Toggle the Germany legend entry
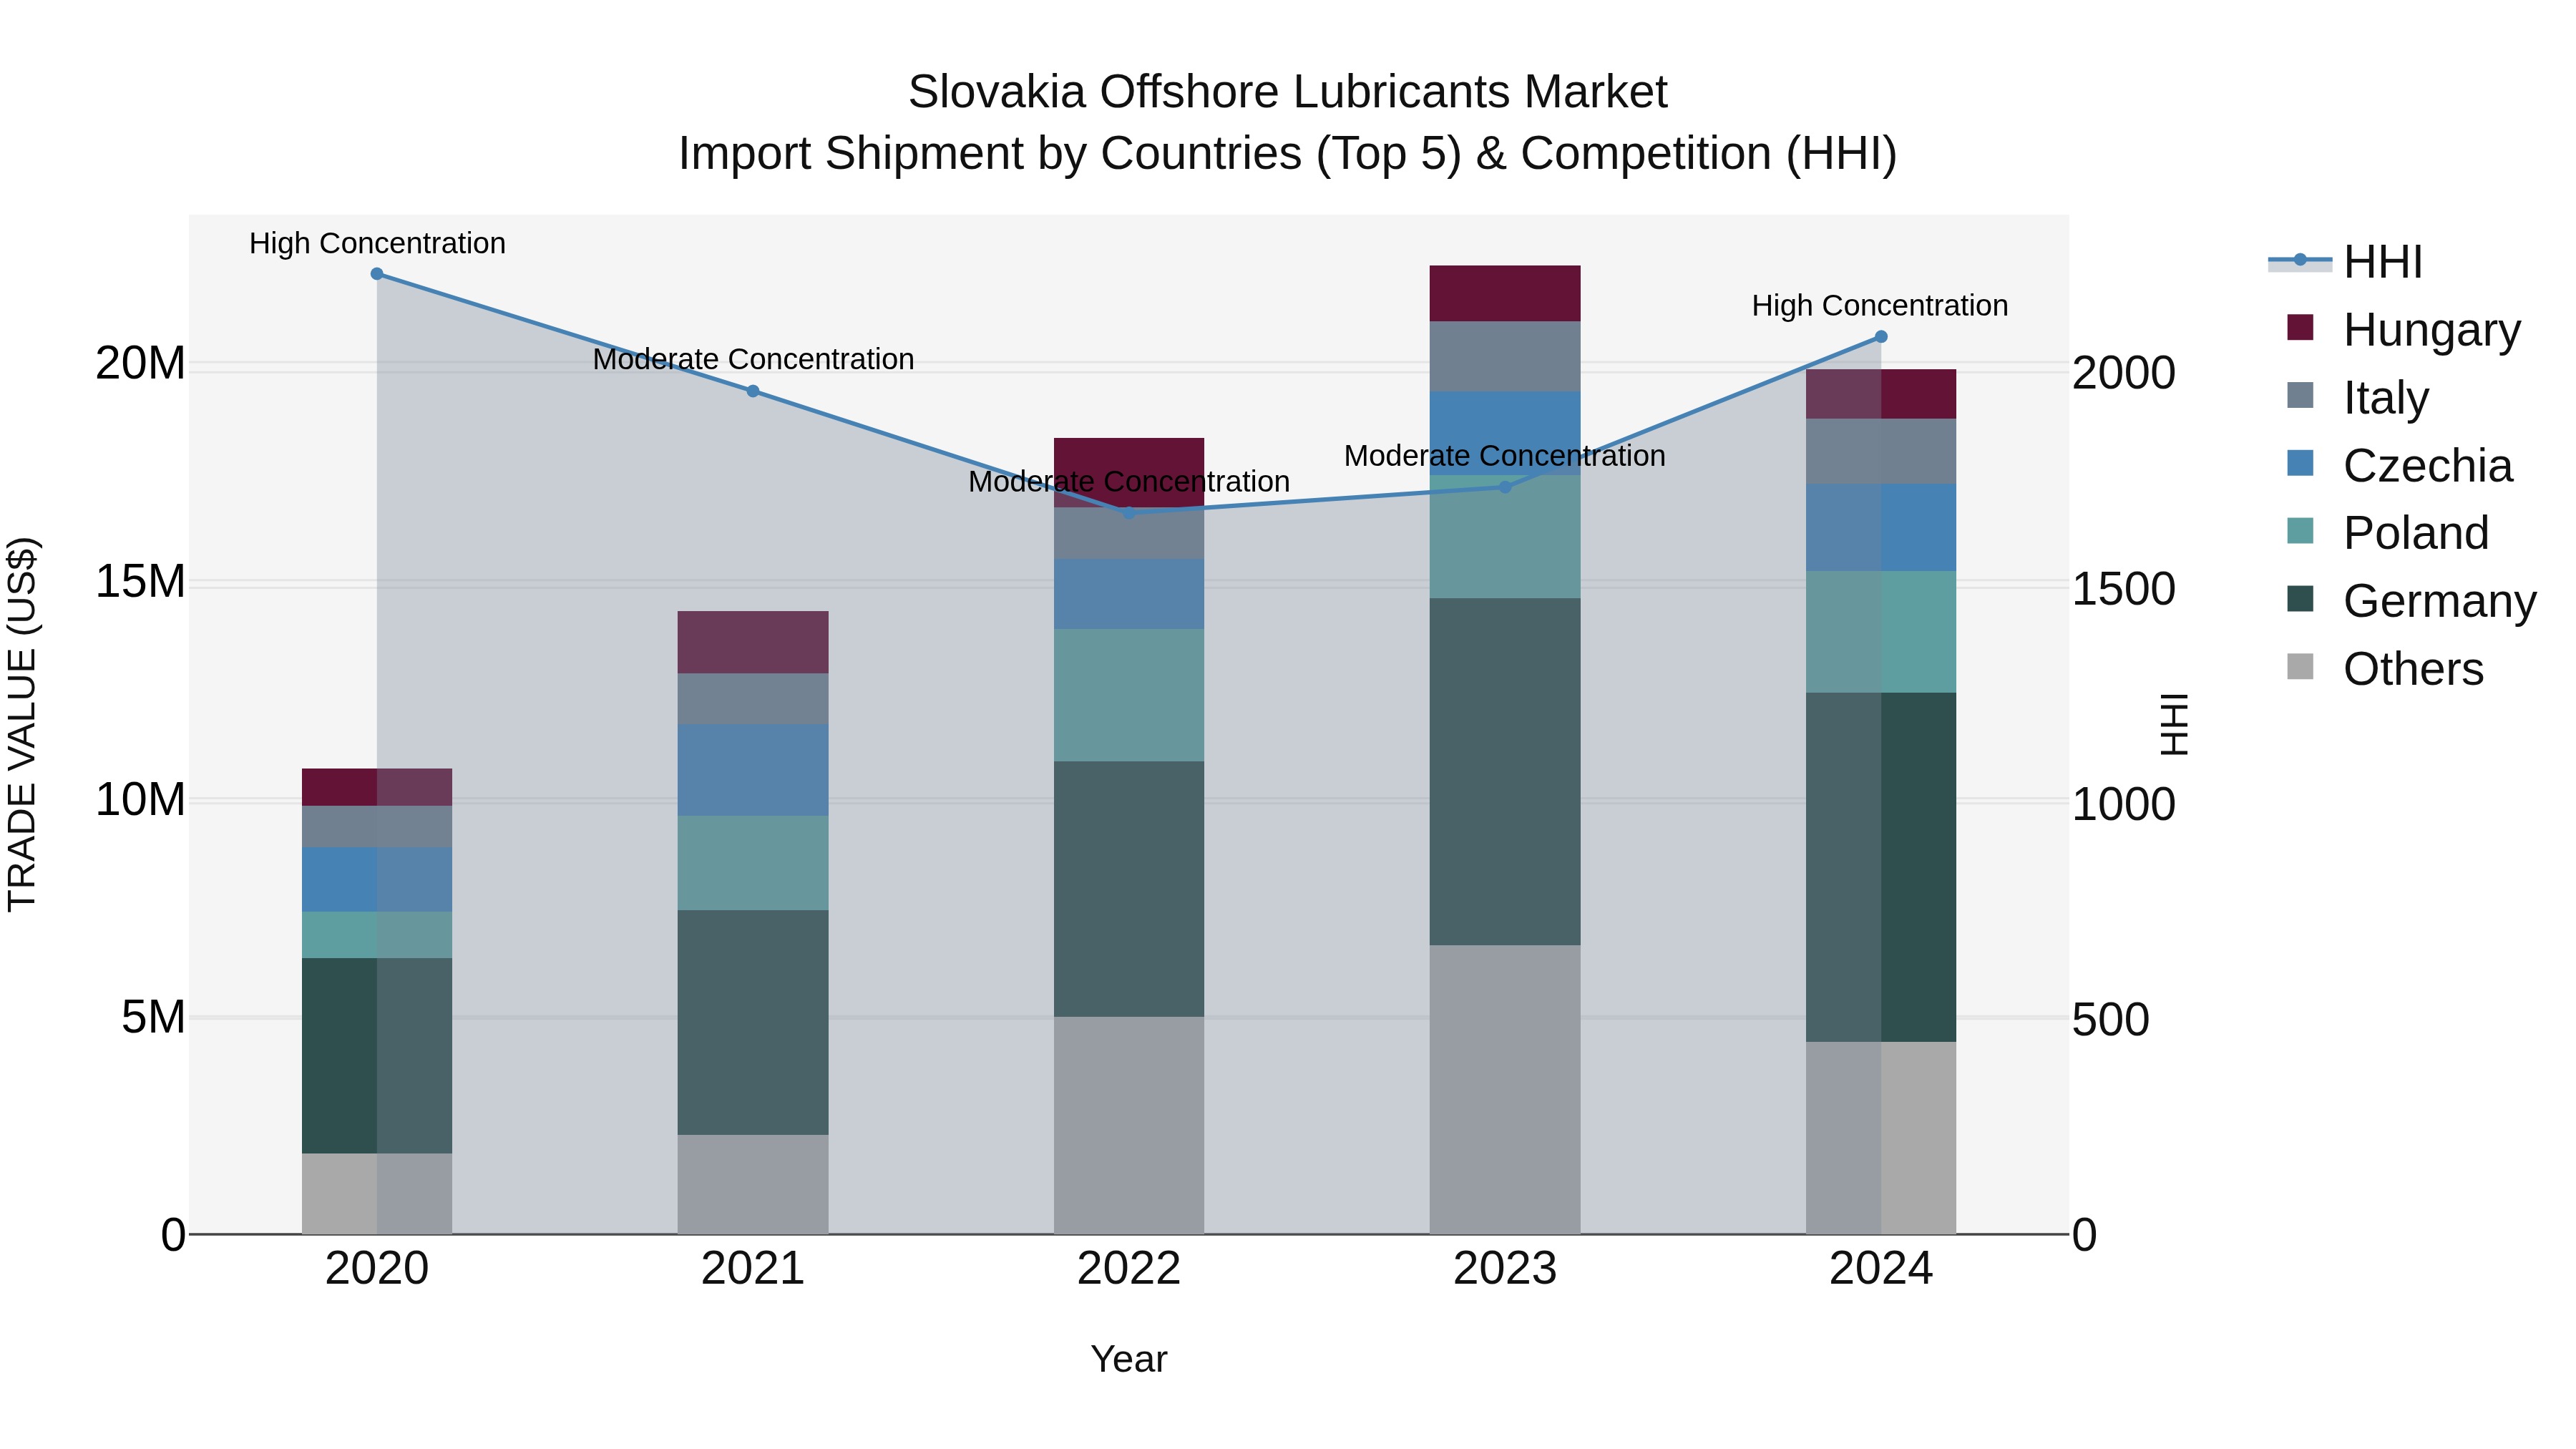This screenshot has width=2576, height=1449. click(2412, 600)
